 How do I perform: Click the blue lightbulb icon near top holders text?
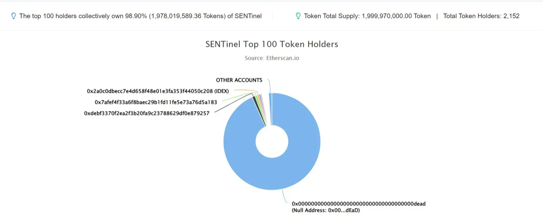click(13, 16)
